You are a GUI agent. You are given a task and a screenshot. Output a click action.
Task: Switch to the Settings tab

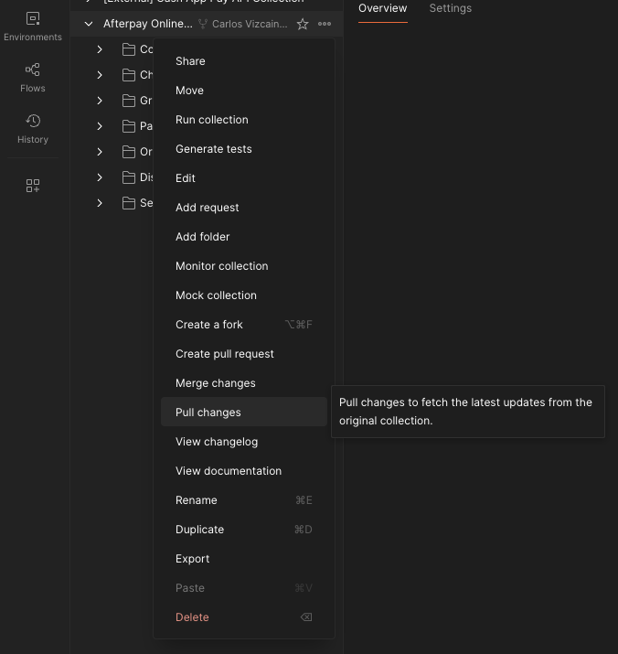point(451,8)
